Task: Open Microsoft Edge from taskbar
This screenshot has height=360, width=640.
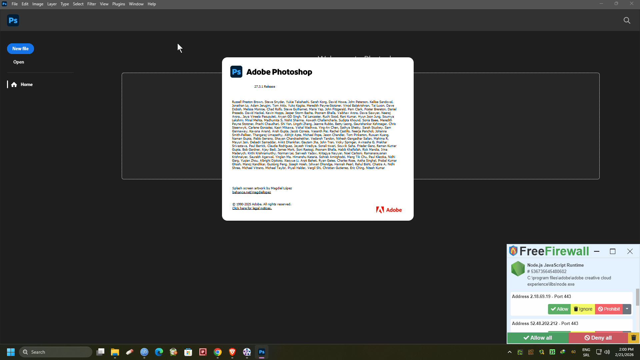Action: 159,352
